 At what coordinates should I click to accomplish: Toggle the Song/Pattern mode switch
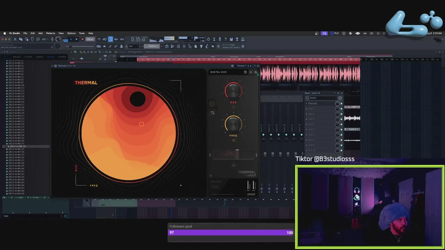pos(65,39)
